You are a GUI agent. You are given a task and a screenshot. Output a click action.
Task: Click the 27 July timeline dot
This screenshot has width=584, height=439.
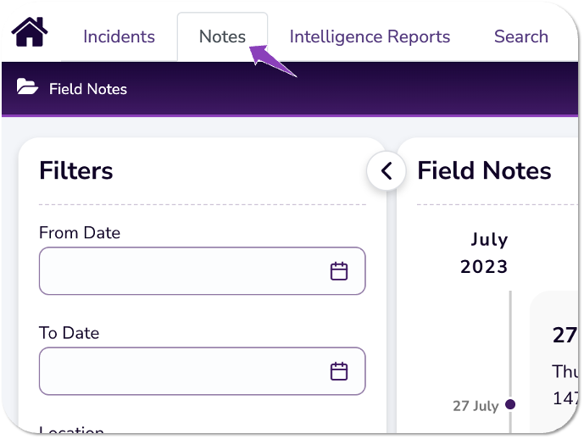point(510,405)
